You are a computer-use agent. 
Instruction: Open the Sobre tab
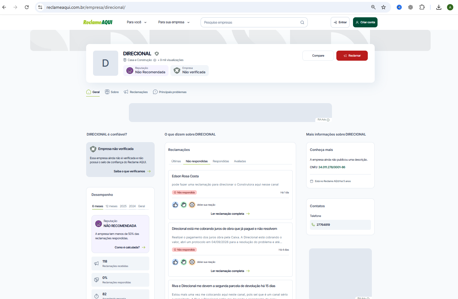coord(112,92)
